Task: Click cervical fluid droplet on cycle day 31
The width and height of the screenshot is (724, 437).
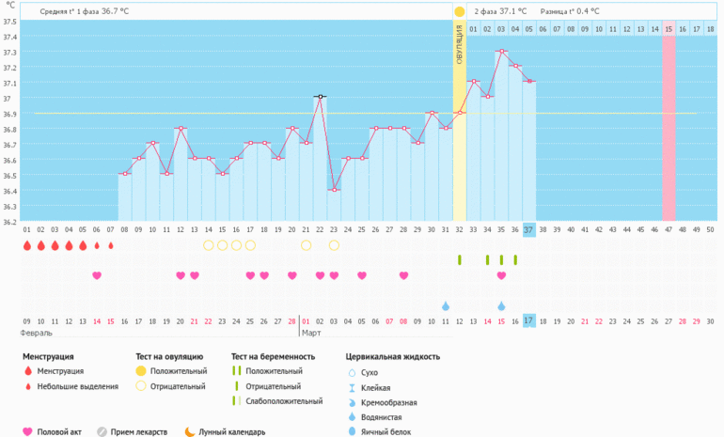Action: click(x=446, y=306)
